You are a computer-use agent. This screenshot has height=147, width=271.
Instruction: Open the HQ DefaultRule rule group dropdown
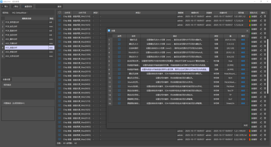click(x=20, y=13)
